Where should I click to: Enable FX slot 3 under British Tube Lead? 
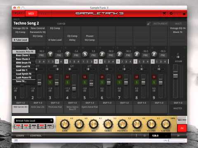click(34, 126)
